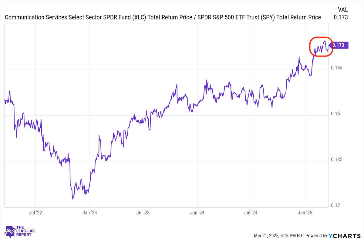Click the YCharts logo
The width and height of the screenshot is (364, 241).
(344, 235)
